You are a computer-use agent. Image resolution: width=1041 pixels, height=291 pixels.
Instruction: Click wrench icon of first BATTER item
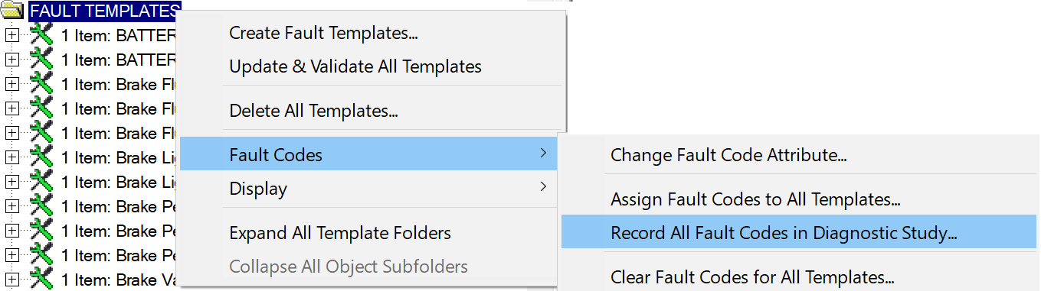point(41,34)
